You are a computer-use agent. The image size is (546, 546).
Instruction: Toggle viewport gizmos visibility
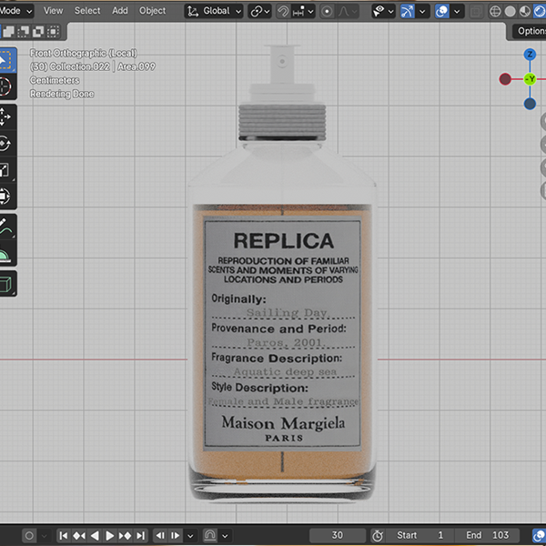[x=407, y=12]
